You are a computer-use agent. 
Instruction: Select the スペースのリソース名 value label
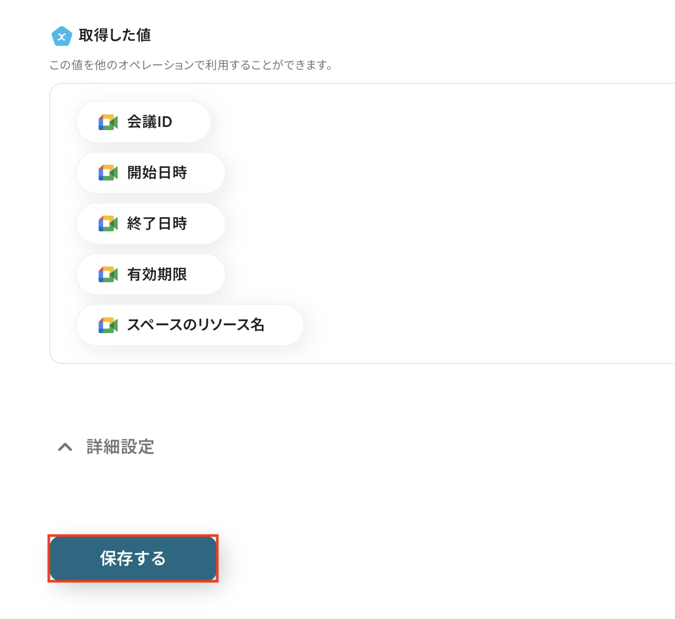coord(195,325)
